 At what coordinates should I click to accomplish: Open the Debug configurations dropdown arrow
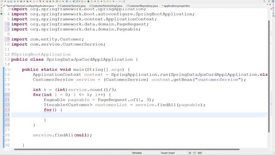pyautogui.click(x=18, y=1)
